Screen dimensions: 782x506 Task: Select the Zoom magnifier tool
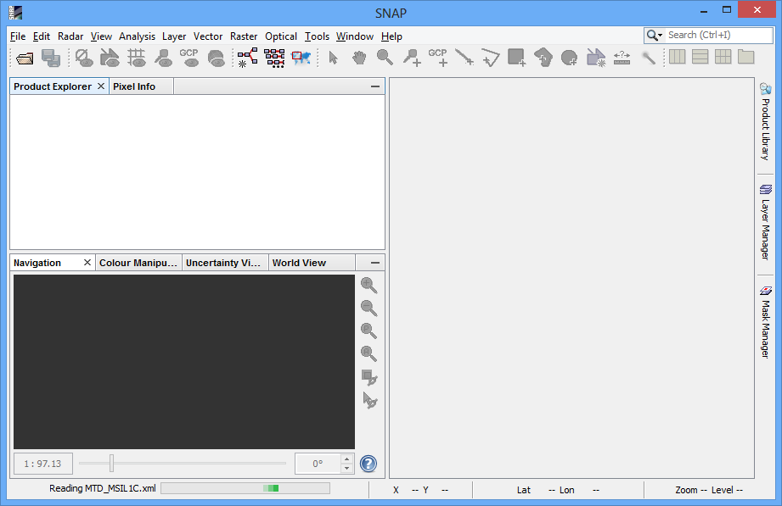pos(385,58)
